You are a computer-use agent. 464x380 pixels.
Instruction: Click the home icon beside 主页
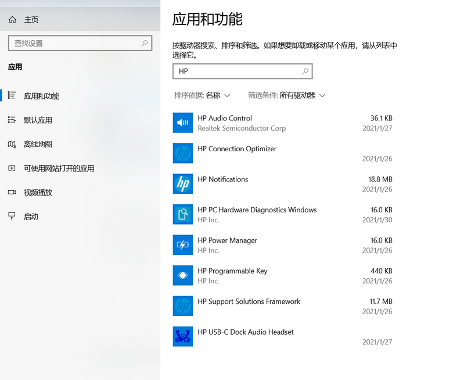(12, 20)
